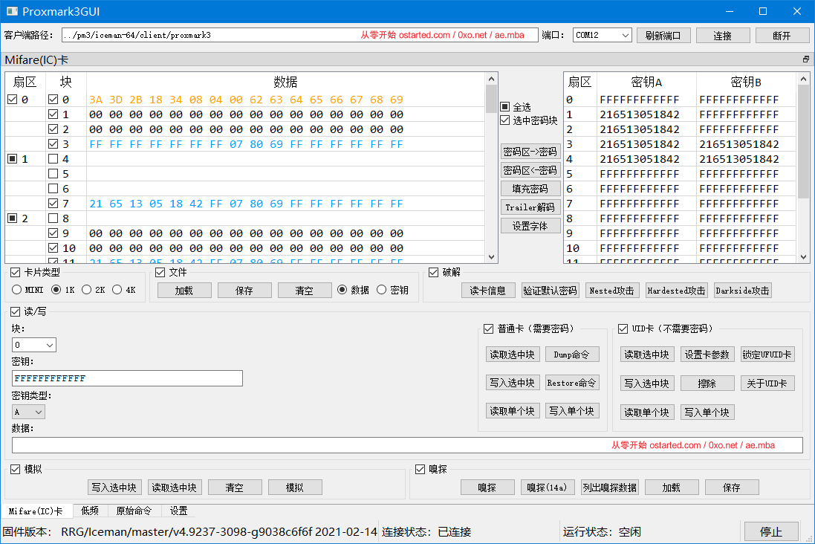Start the Darkside攻击 button
The image size is (815, 544).
(742, 290)
